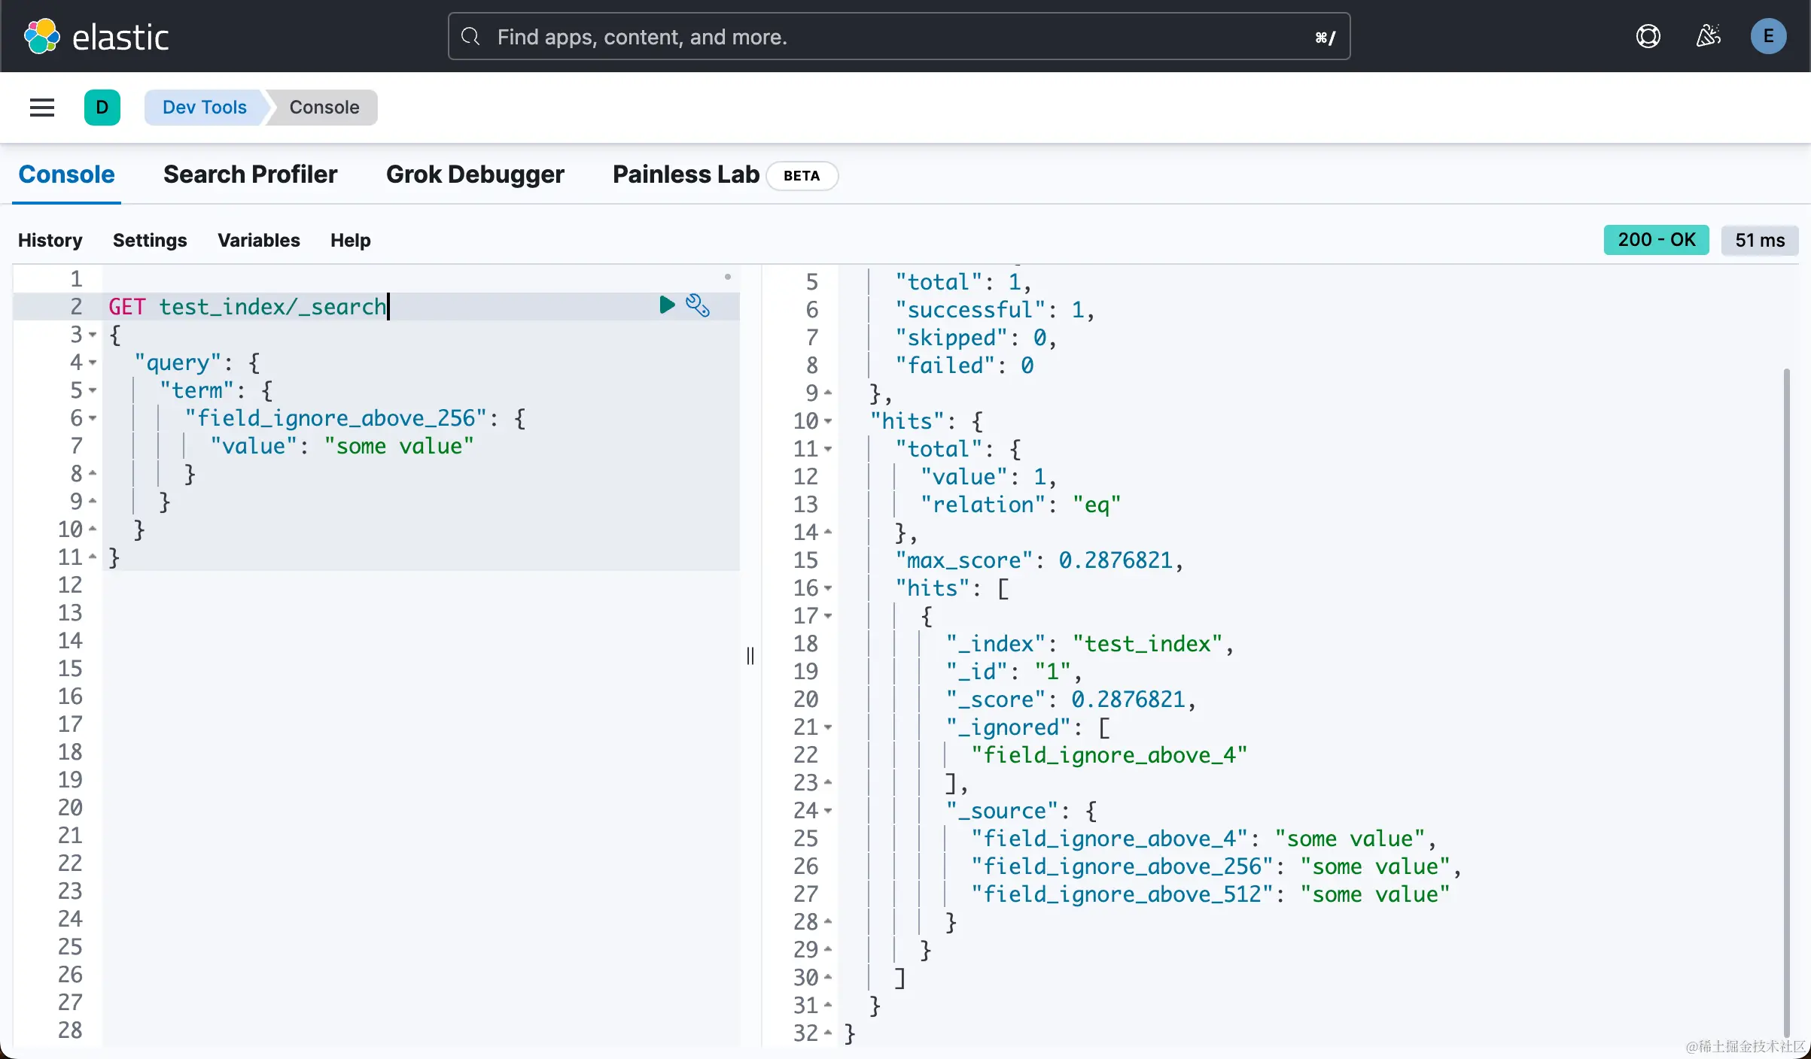The height and width of the screenshot is (1059, 1811).
Task: Run the request with the green play icon
Action: [666, 305]
